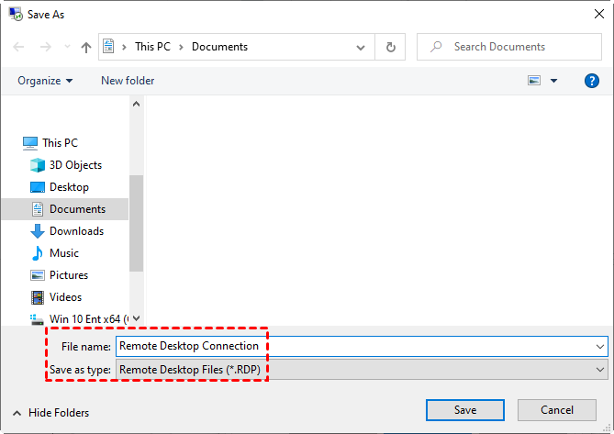This screenshot has width=614, height=434.
Task: Open the File name history dropdown arrow
Action: (600, 346)
